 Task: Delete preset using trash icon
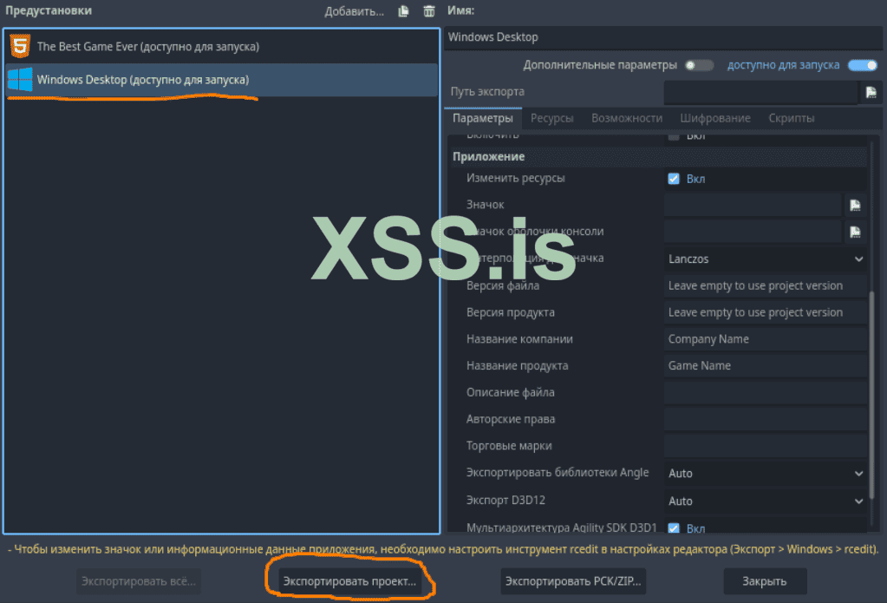pos(429,10)
